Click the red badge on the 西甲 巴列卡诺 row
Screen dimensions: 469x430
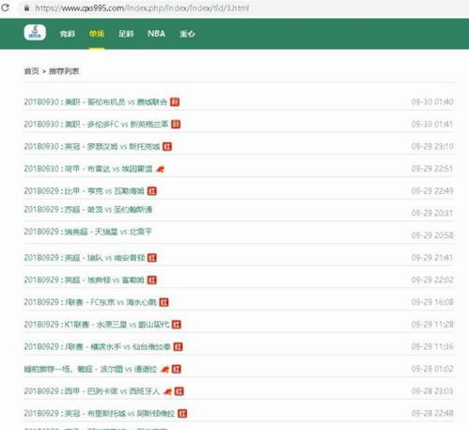(x=180, y=391)
